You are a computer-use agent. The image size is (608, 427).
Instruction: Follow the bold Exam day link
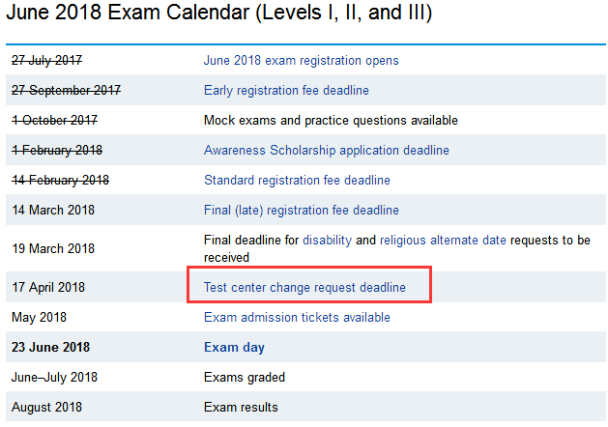click(234, 347)
